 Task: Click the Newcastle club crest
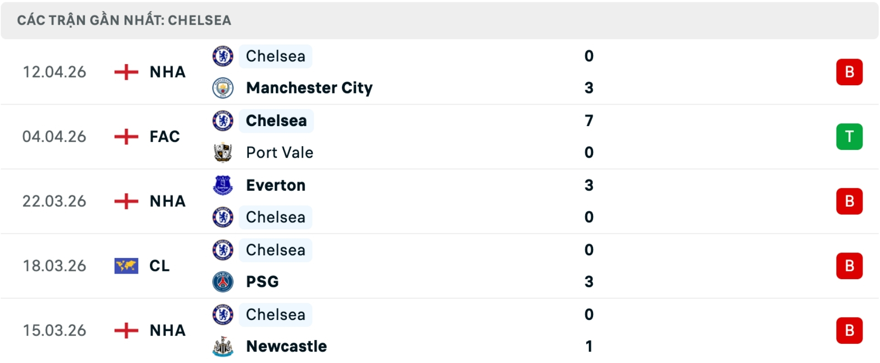pyautogui.click(x=223, y=346)
